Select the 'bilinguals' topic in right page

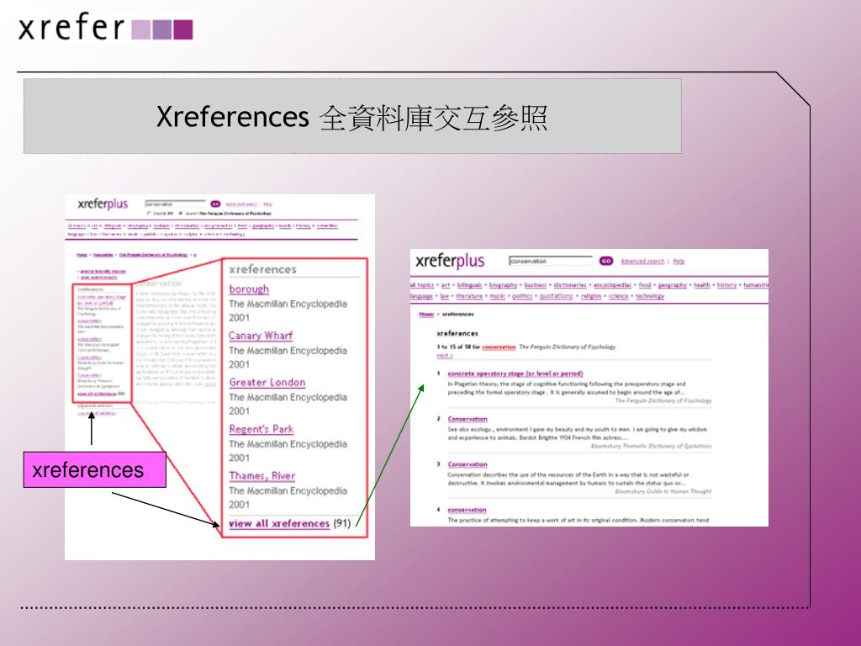[x=469, y=284]
